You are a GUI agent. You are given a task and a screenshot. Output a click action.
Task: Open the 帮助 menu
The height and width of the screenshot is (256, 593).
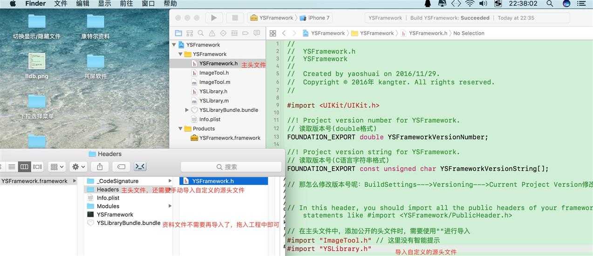pos(170,4)
